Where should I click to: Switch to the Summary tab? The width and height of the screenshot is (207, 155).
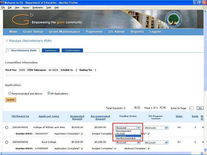pyautogui.click(x=51, y=50)
